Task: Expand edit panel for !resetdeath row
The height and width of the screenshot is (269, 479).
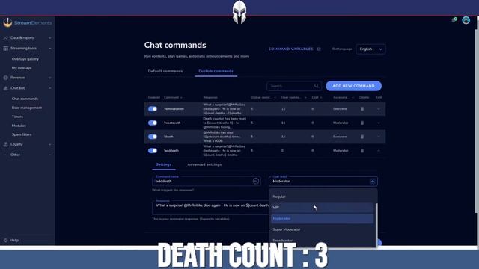Action: pos(379,123)
